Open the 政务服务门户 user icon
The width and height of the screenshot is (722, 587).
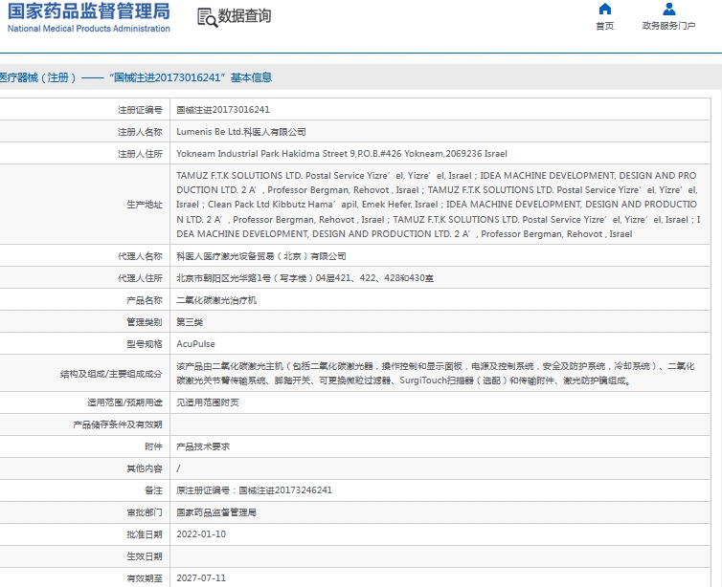click(x=669, y=9)
